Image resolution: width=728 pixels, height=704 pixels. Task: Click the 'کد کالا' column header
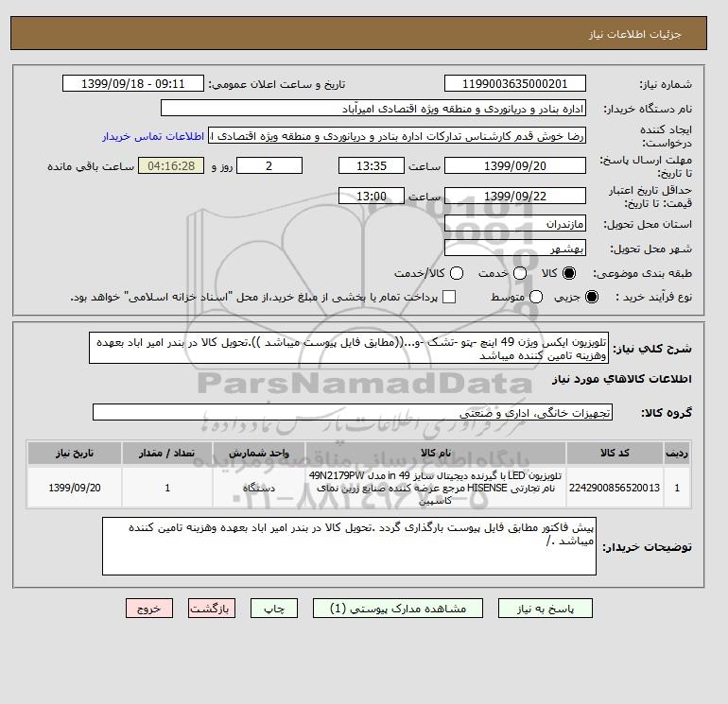pyautogui.click(x=615, y=453)
